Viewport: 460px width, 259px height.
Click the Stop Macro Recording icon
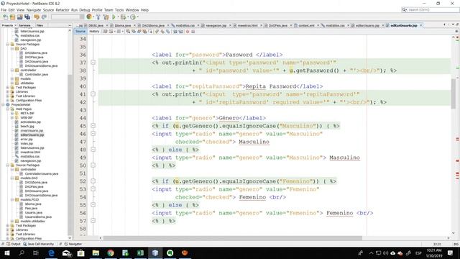click(193, 32)
